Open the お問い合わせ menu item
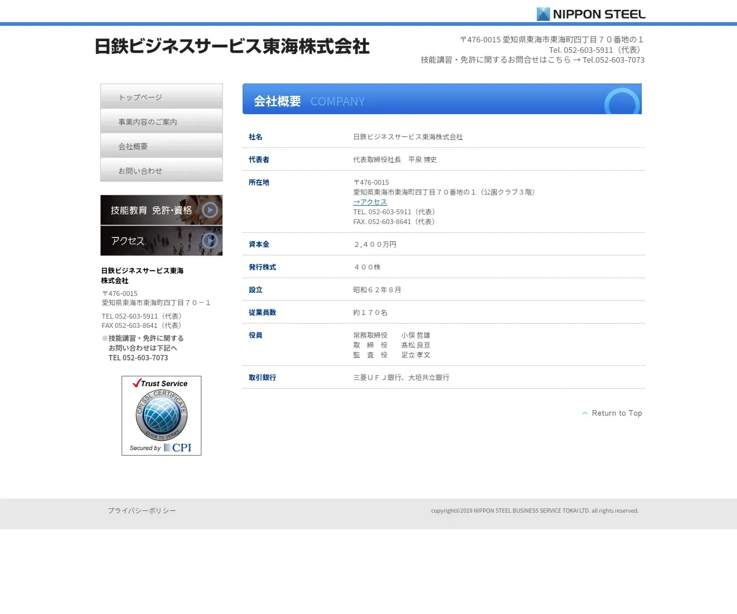This screenshot has width=737, height=614. (162, 170)
